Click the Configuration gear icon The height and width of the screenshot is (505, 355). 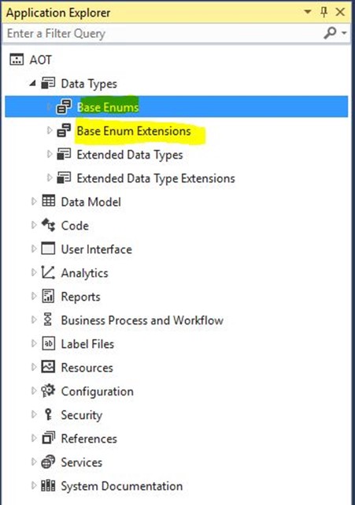click(x=48, y=391)
